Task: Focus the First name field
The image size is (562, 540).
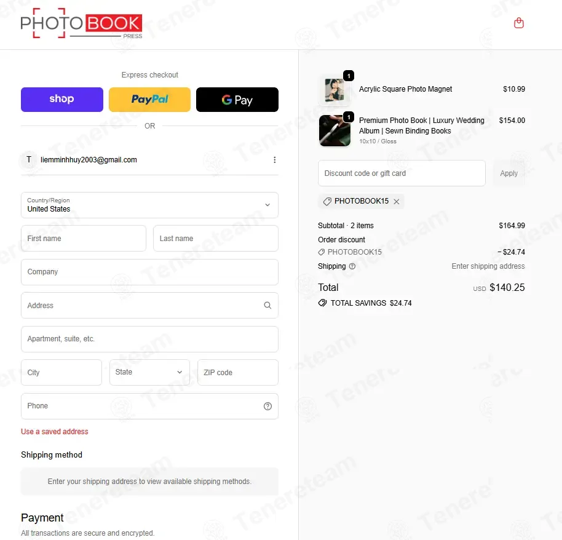Action: (84, 239)
